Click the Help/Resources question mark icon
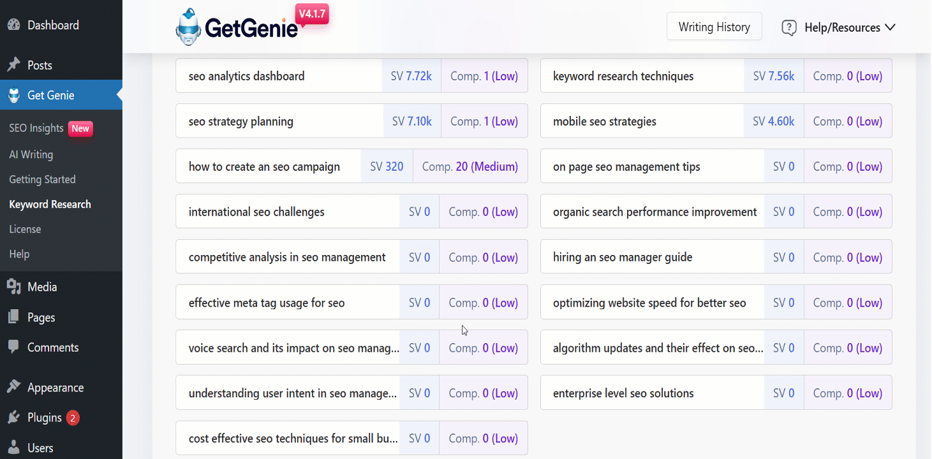The width and height of the screenshot is (932, 459). pos(789,27)
